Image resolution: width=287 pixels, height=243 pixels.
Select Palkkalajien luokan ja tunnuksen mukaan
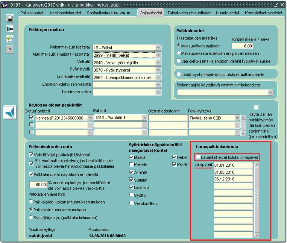click(x=31, y=202)
